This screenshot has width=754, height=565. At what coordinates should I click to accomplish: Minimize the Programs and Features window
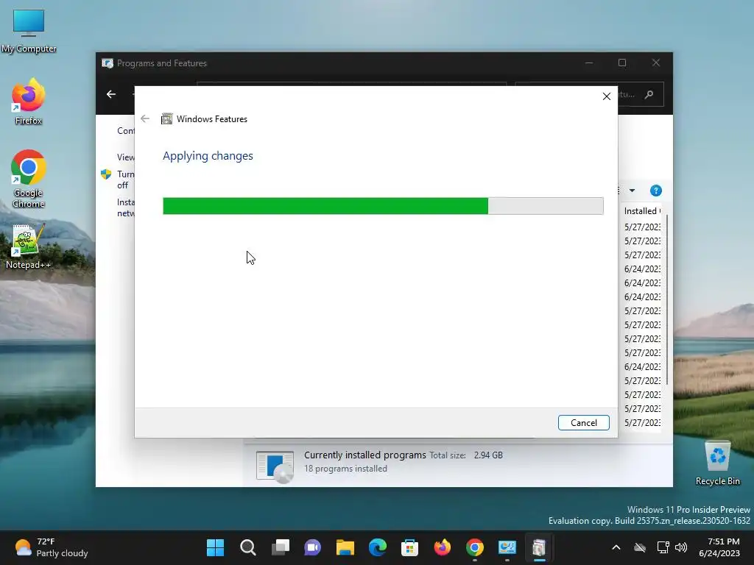[x=589, y=63]
